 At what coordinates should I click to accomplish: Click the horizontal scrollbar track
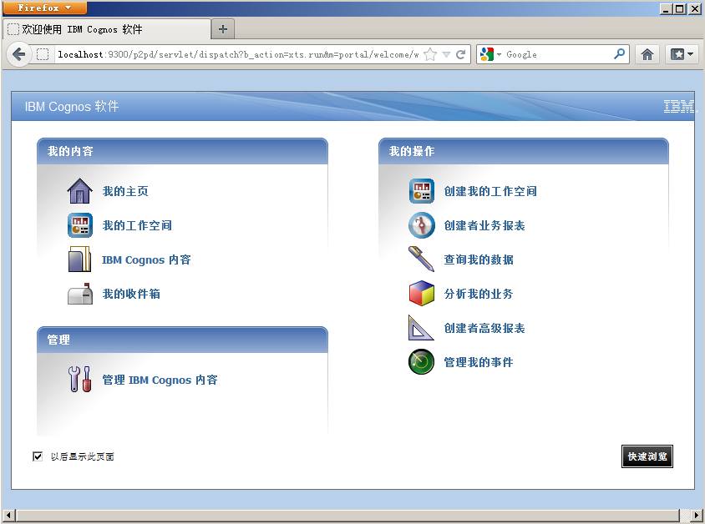click(347, 515)
